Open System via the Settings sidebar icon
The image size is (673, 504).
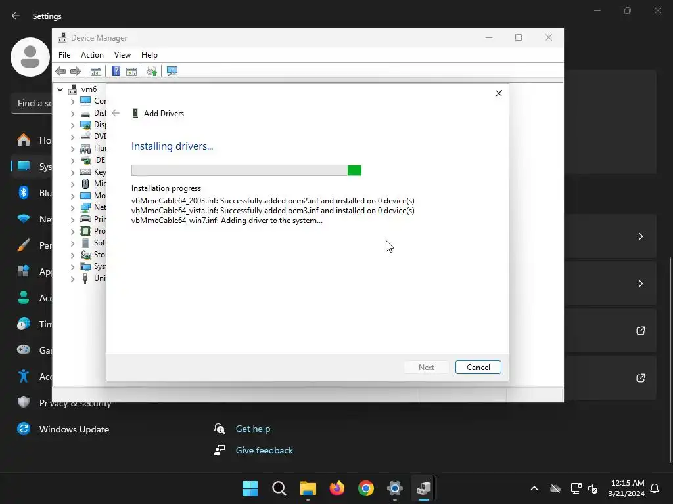tap(24, 166)
